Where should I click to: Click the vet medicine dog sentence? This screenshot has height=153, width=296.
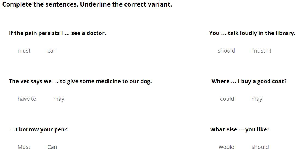click(x=80, y=81)
